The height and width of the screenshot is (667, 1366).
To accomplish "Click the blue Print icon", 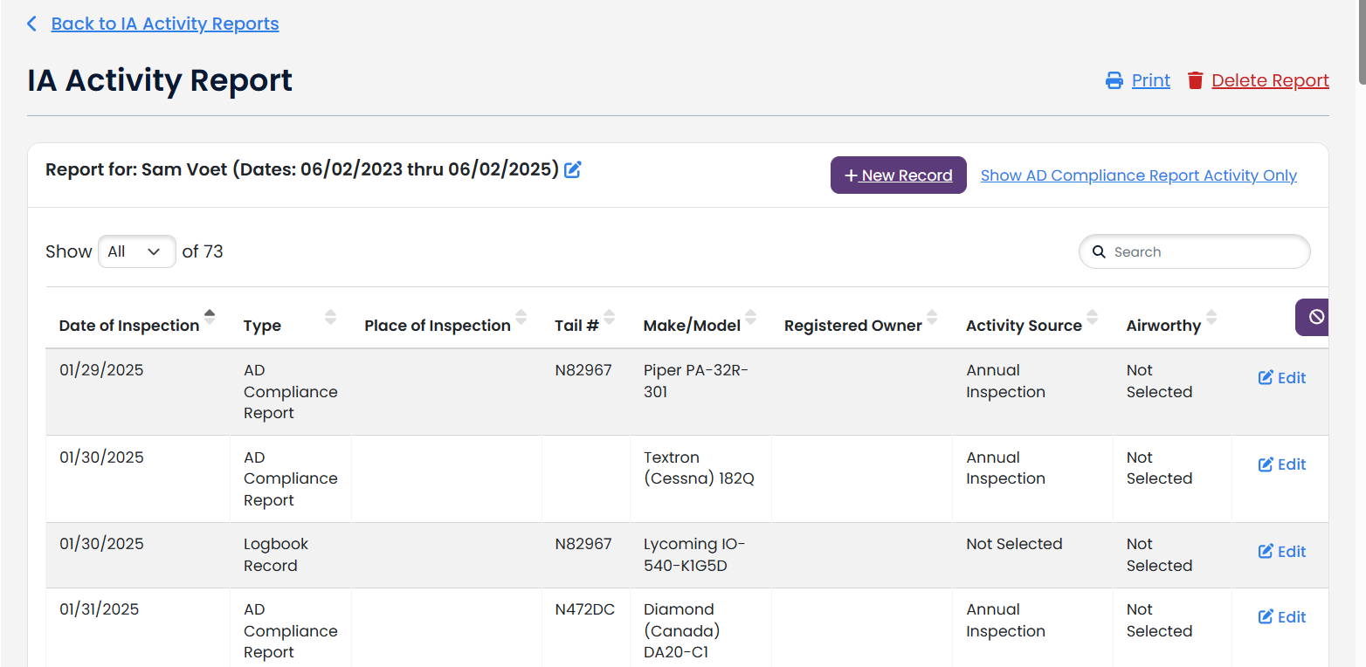I will (x=1114, y=79).
